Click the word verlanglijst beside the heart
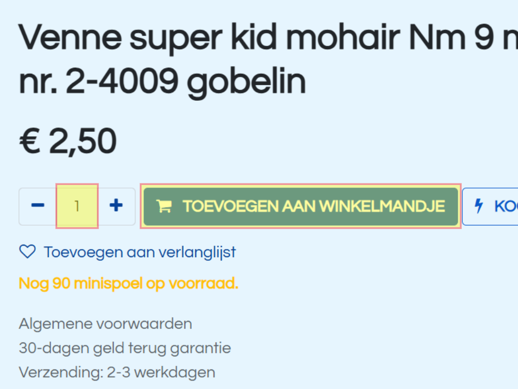Image resolution: width=518 pixels, height=389 pixels. 197,253
